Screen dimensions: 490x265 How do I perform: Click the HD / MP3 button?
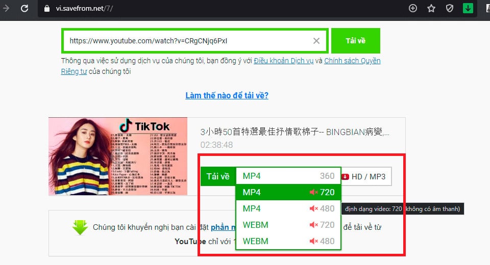(x=365, y=177)
